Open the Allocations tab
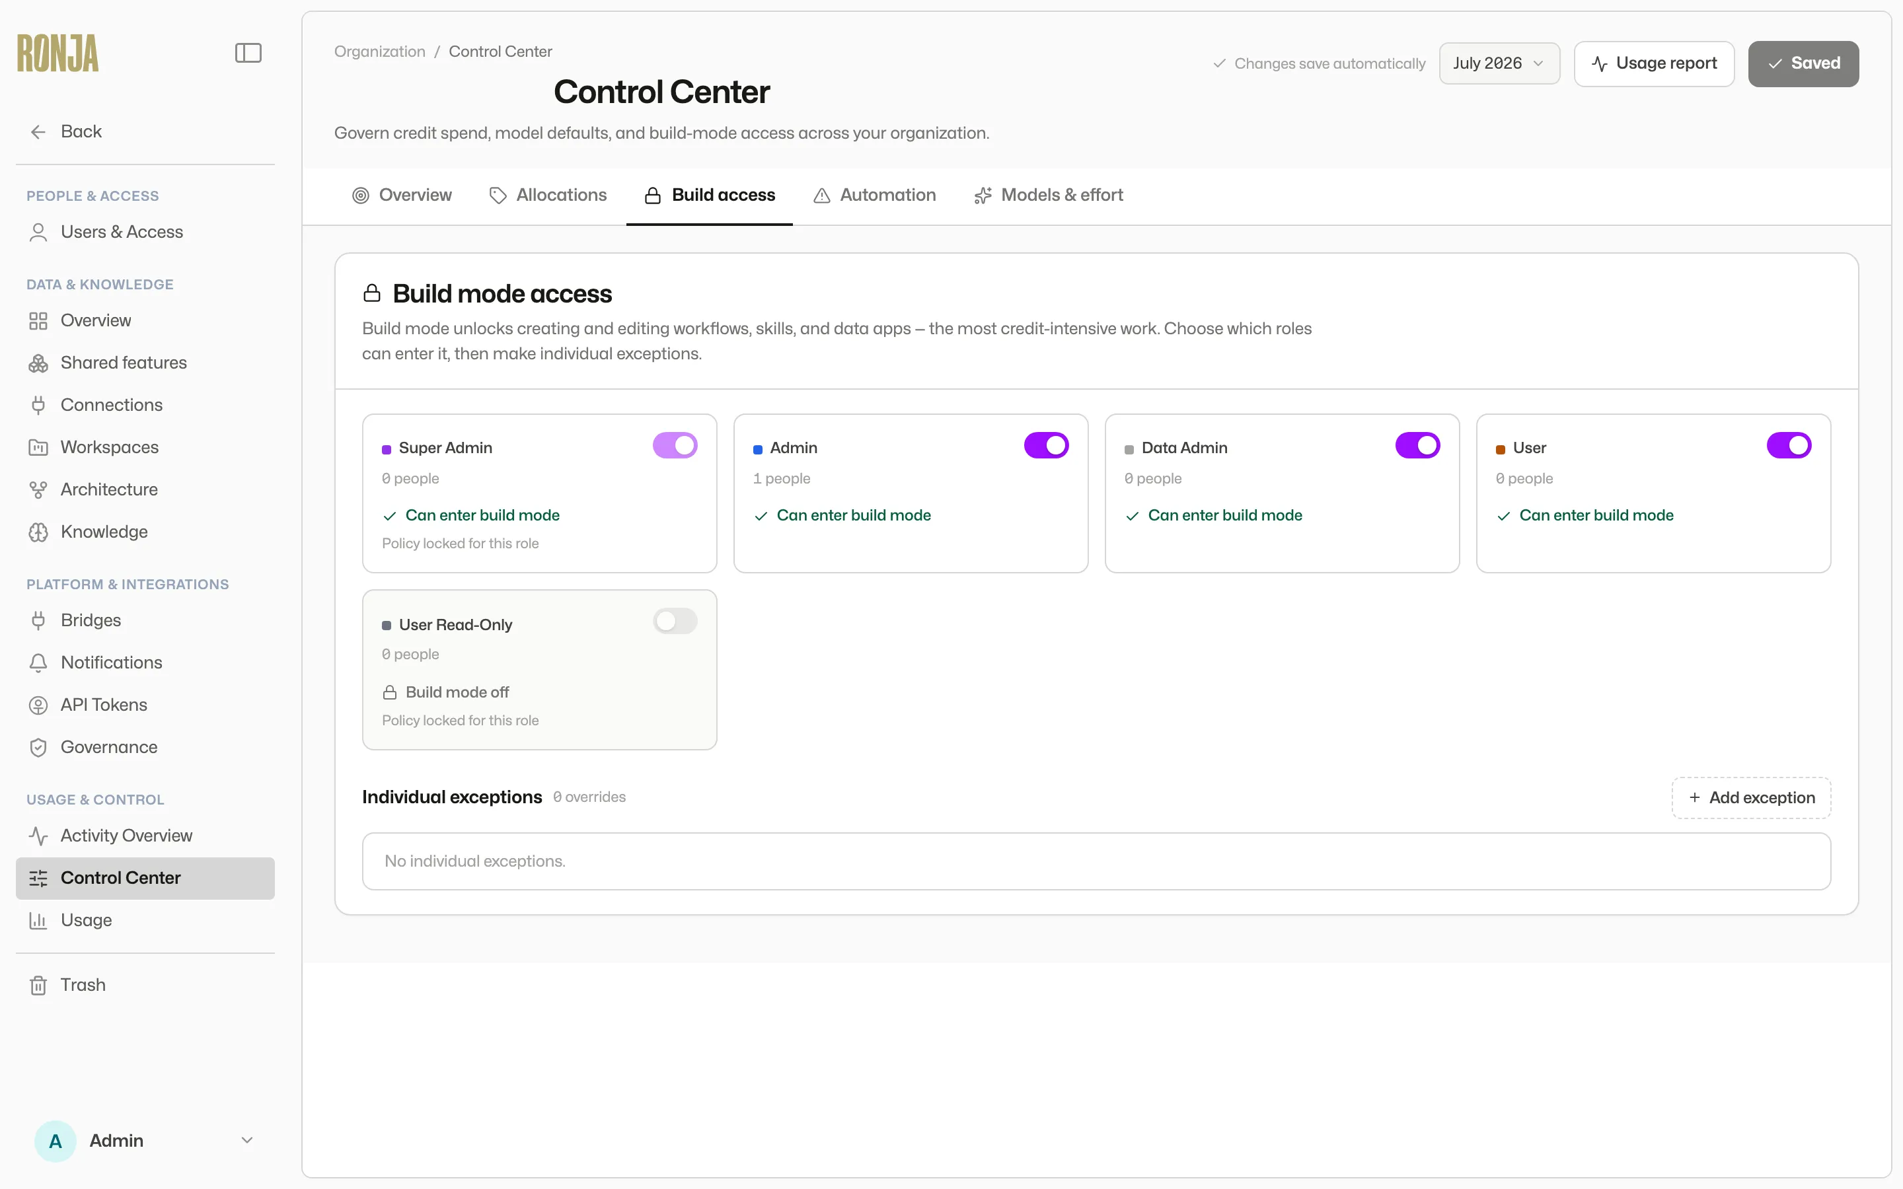The width and height of the screenshot is (1903, 1189). [548, 196]
